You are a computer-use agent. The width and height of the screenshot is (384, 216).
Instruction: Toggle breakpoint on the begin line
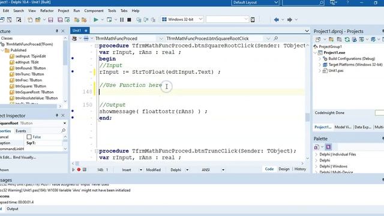[x=73, y=58]
